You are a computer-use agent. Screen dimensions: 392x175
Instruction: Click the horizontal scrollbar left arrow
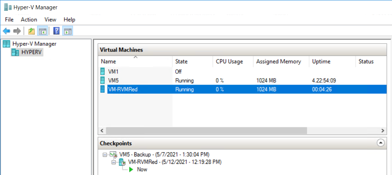(102, 130)
